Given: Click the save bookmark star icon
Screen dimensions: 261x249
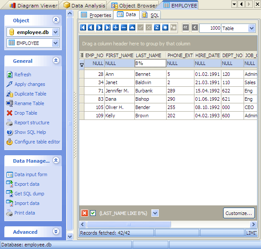Looking at the screenshot, I should (x=165, y=27).
